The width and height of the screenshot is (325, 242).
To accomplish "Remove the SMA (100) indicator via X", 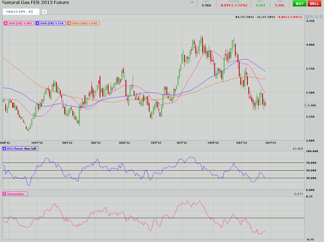I will [x=69, y=22].
